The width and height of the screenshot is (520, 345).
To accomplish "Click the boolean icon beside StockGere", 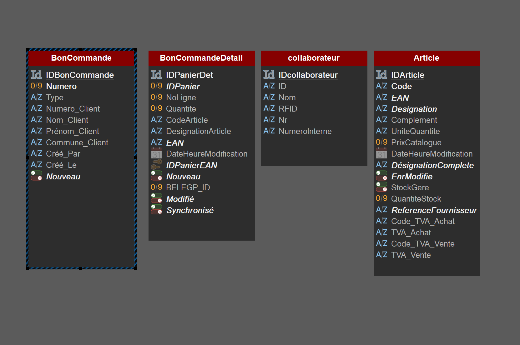I will tap(381, 187).
